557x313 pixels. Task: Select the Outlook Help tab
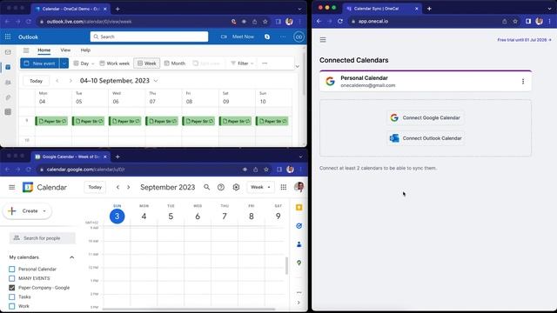[85, 50]
